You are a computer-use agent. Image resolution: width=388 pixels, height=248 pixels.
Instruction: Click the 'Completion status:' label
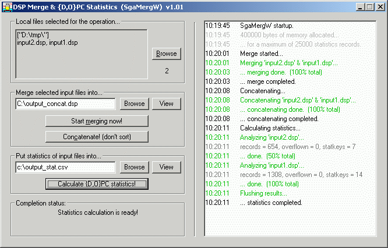[41, 203]
